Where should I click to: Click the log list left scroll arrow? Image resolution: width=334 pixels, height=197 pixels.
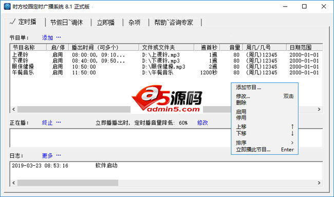14,183
